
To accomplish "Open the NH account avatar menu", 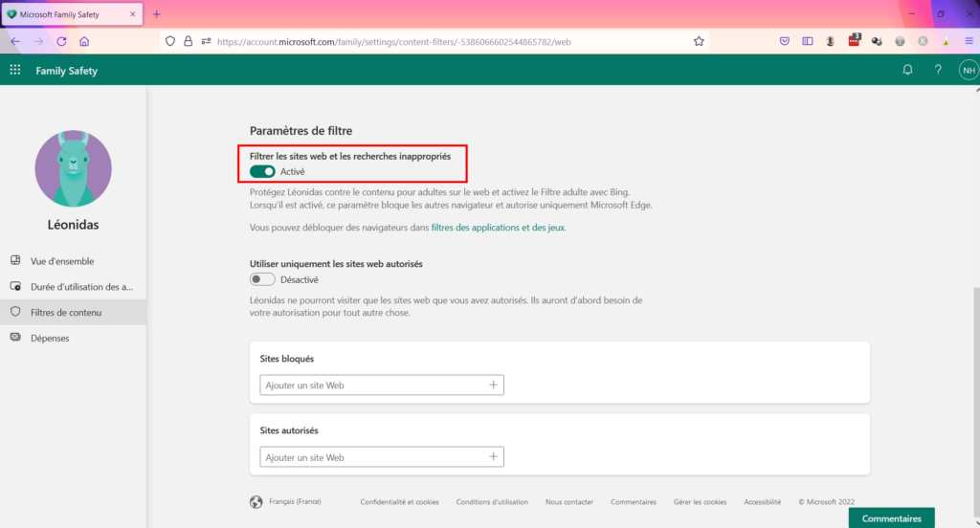I will 969,70.
